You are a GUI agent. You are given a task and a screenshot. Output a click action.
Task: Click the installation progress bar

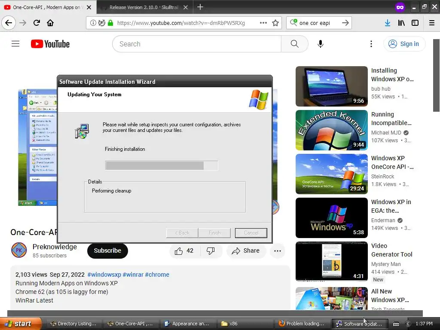pyautogui.click(x=162, y=165)
